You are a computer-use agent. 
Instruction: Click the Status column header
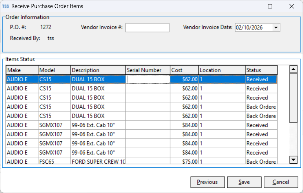261,70
